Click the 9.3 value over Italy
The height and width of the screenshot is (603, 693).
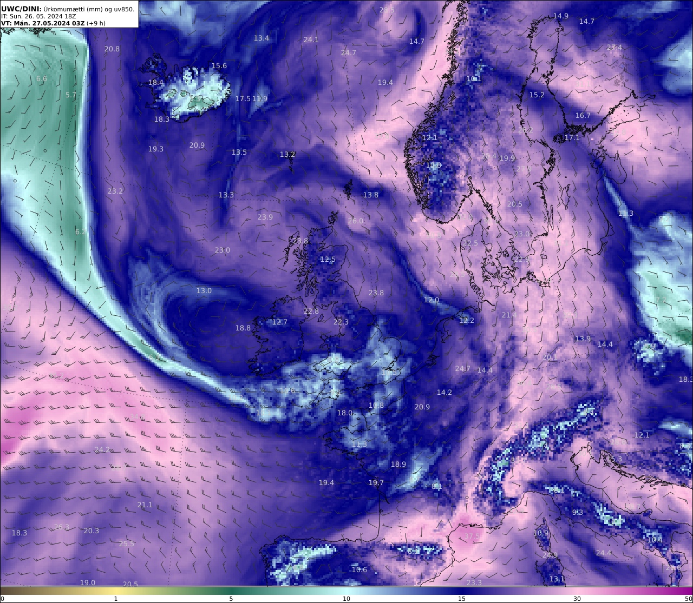click(578, 513)
